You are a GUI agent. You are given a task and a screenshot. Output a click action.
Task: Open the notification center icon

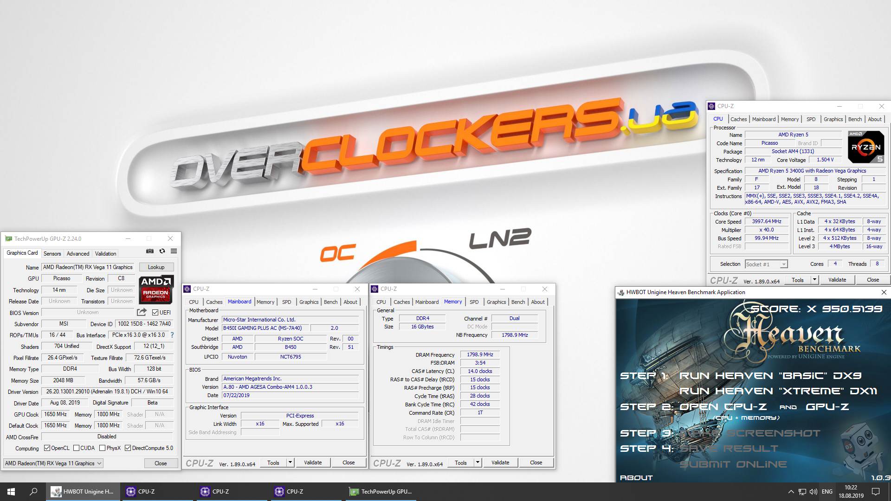[x=876, y=492]
